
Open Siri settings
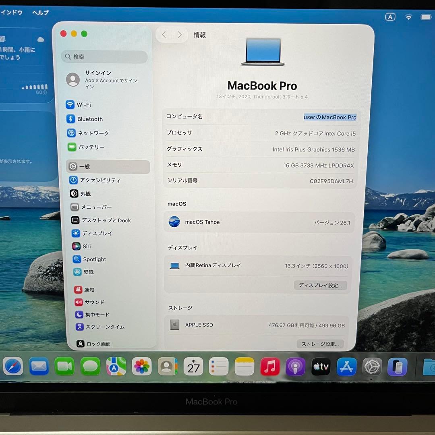click(81, 246)
